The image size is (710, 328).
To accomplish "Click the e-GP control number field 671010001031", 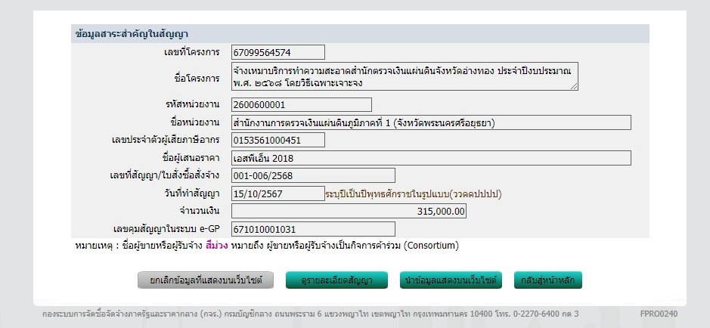I will (313, 229).
